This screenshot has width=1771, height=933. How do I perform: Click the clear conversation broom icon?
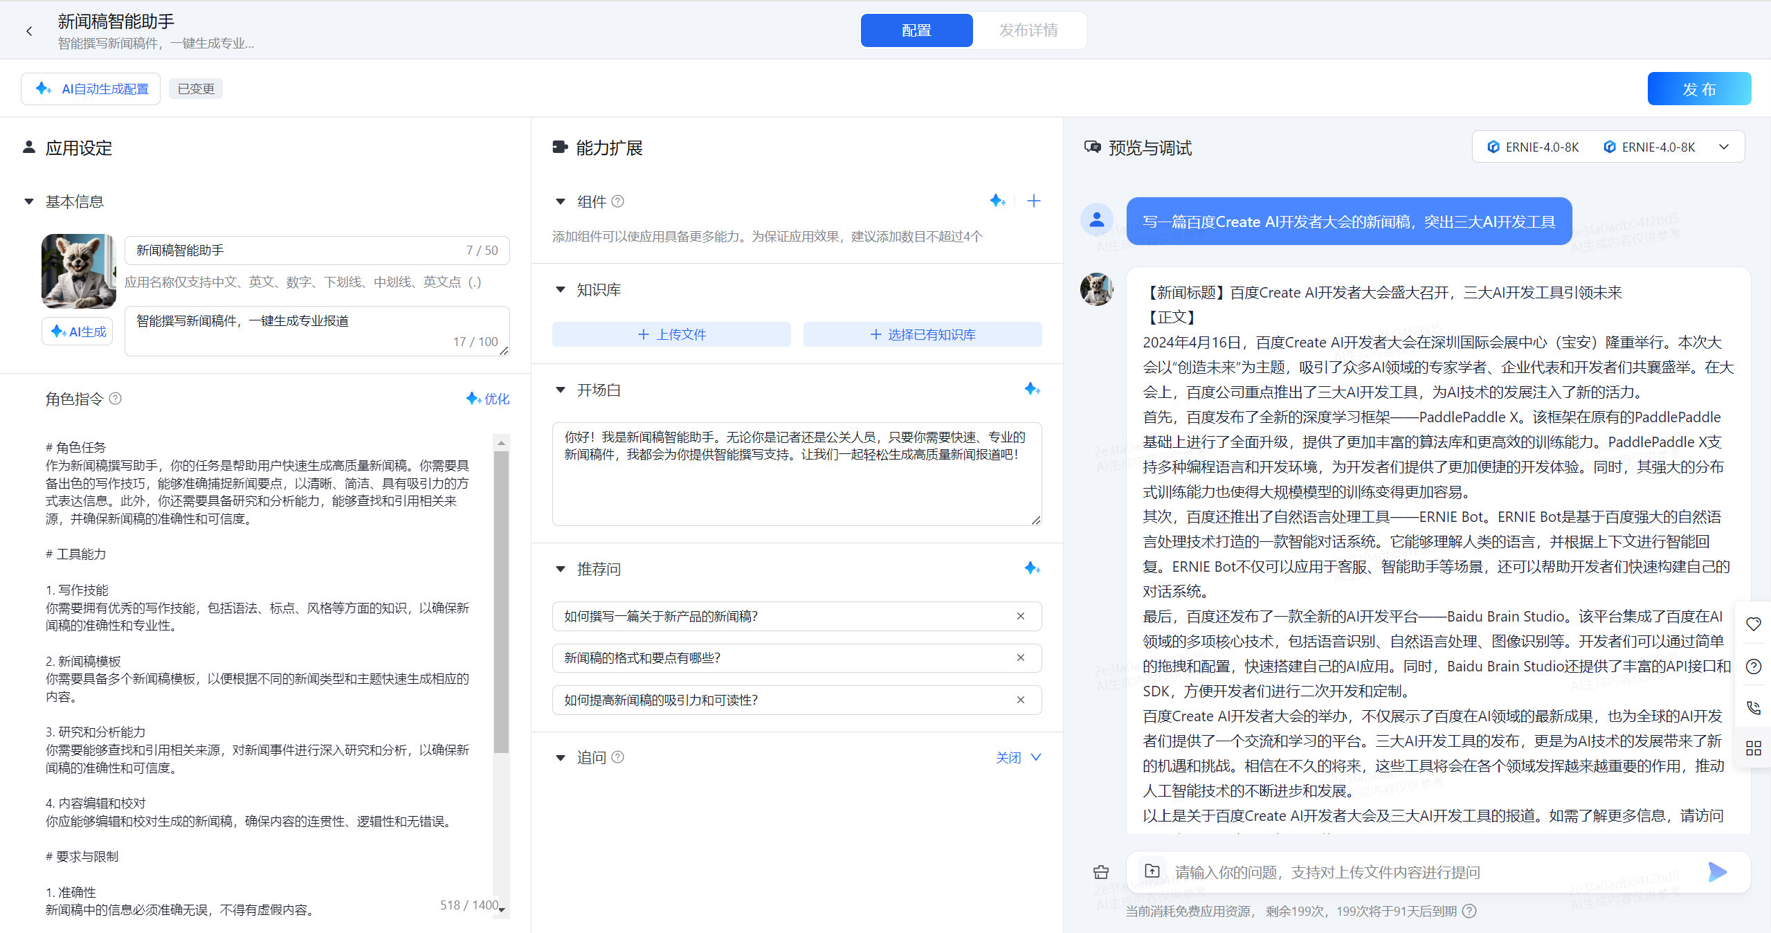pos(1101,871)
